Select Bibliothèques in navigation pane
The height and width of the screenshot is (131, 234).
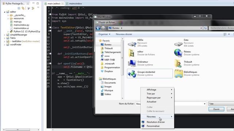109,79
